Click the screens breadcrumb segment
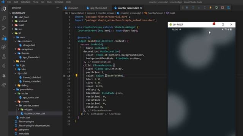This screenshot has height=136, width=243. point(91,13)
